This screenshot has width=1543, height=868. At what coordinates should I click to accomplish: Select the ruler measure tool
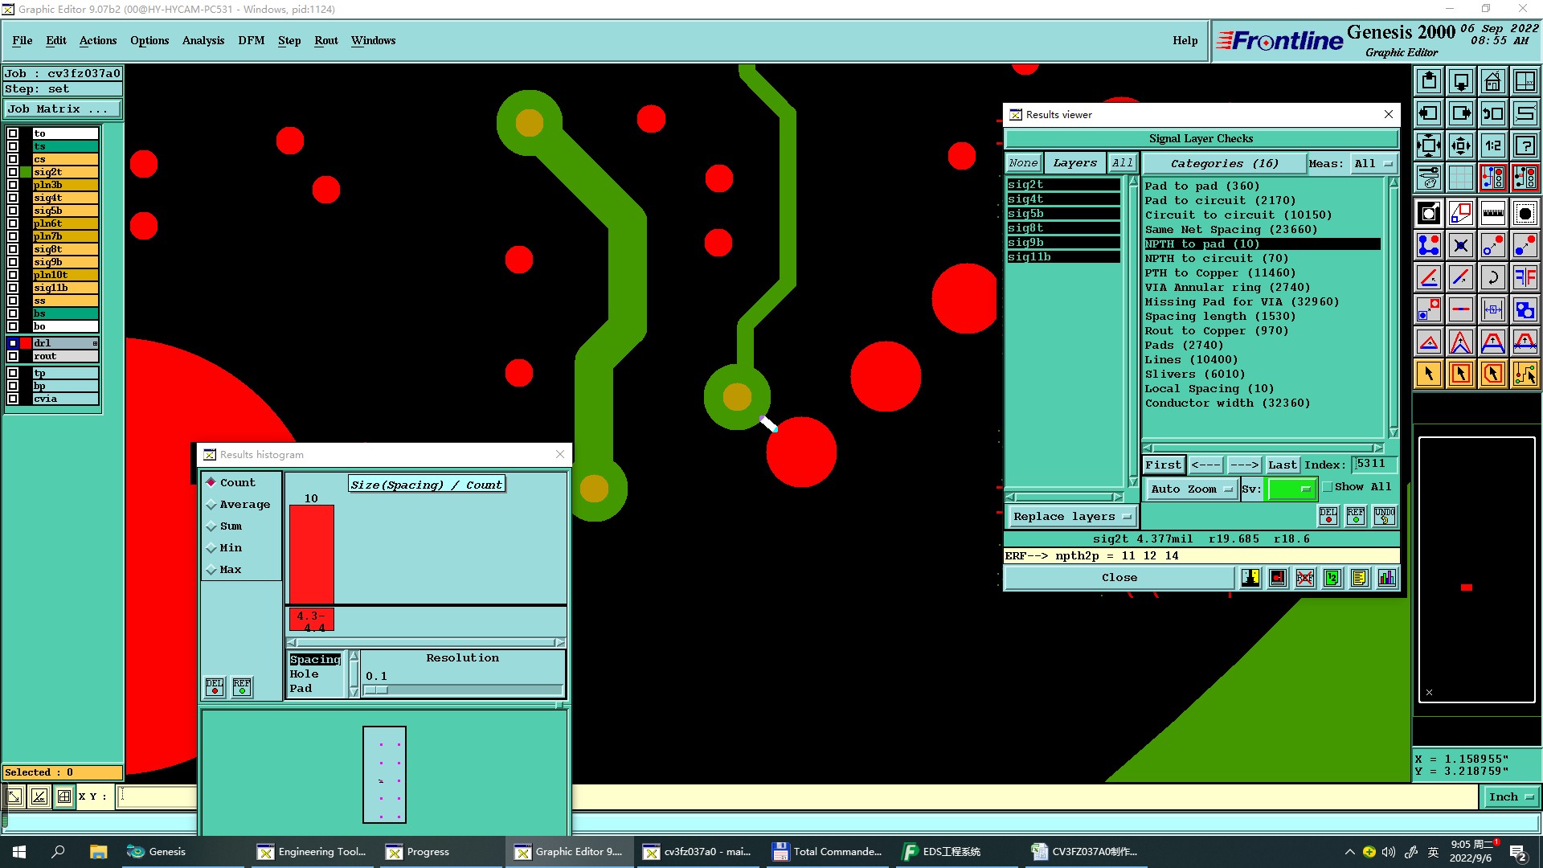pos(1492,213)
